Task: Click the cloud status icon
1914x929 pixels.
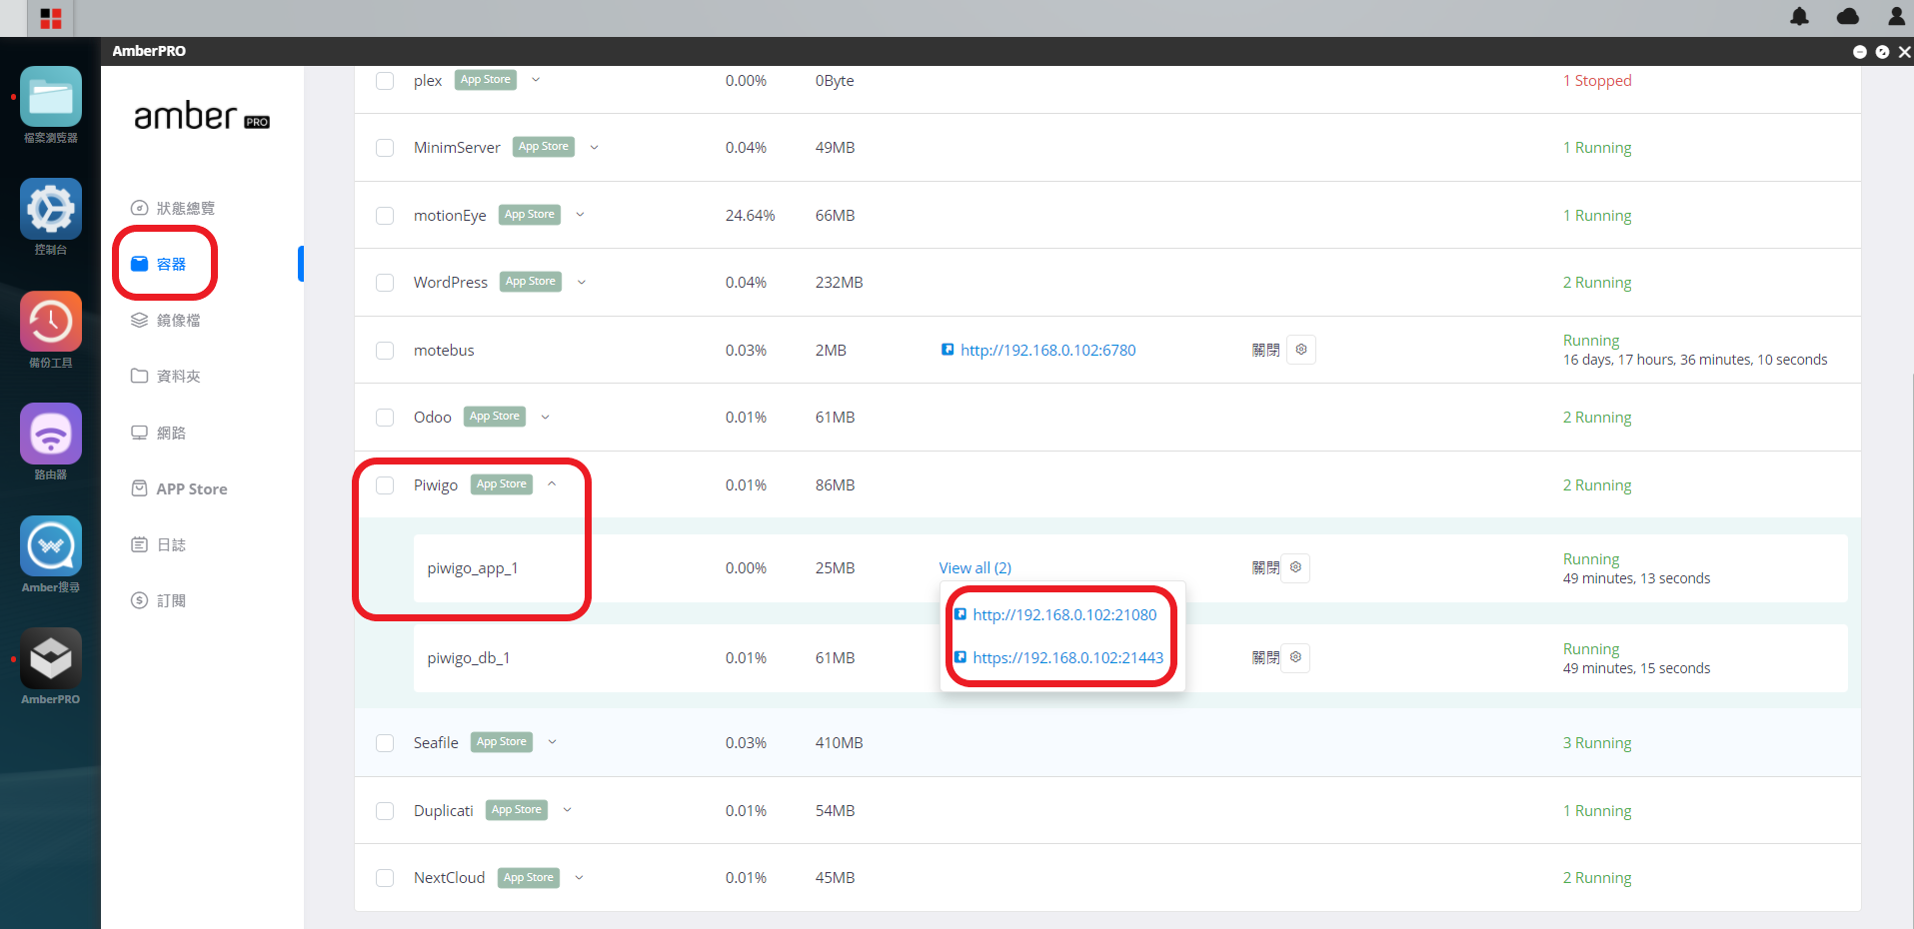Action: click(1848, 16)
